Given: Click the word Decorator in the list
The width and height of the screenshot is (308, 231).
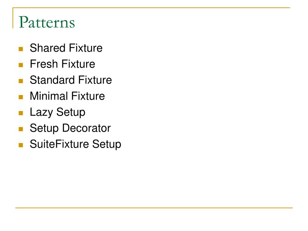Looking at the screenshot, I should [x=86, y=128].
